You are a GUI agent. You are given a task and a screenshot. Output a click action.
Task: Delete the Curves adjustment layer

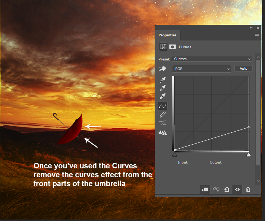click(248, 189)
